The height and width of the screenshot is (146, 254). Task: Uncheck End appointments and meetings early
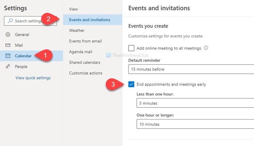(x=131, y=85)
